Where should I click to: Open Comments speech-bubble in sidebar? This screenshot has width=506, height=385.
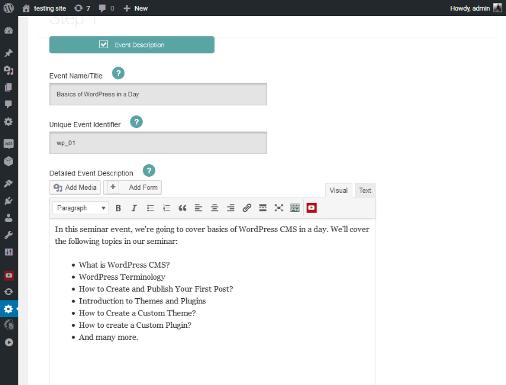coord(9,104)
